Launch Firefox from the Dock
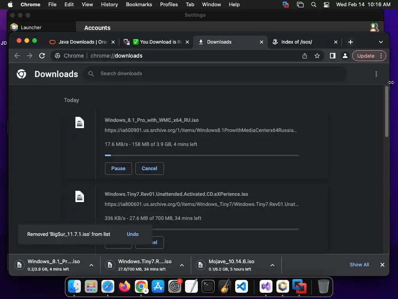This screenshot has height=299, width=398. pos(124,287)
